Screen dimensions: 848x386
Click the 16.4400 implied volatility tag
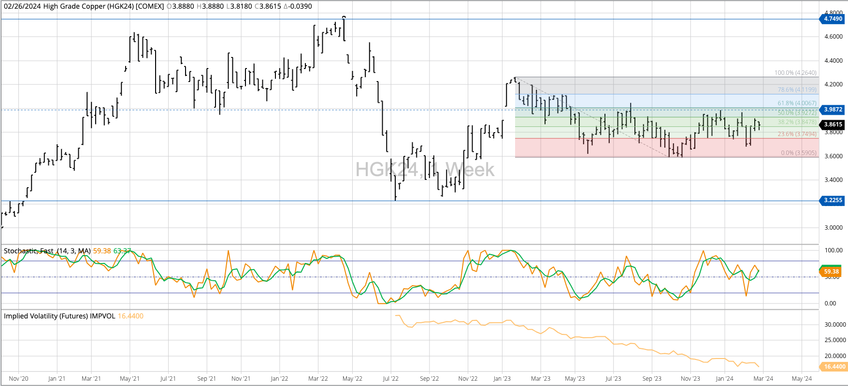tap(834, 367)
